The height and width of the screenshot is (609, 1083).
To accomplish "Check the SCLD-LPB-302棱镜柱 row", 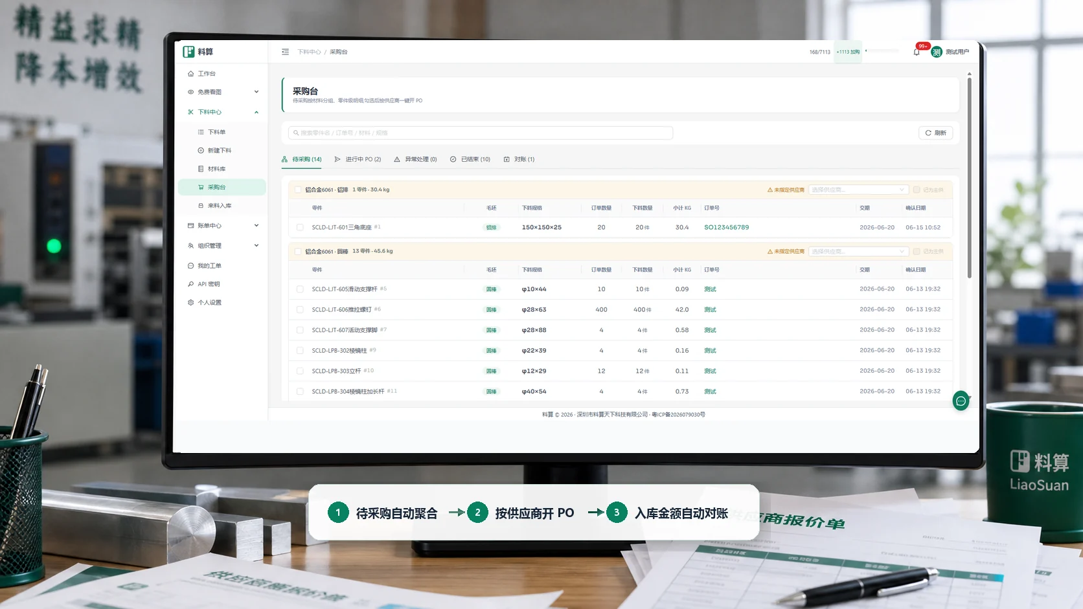I will [x=300, y=351].
